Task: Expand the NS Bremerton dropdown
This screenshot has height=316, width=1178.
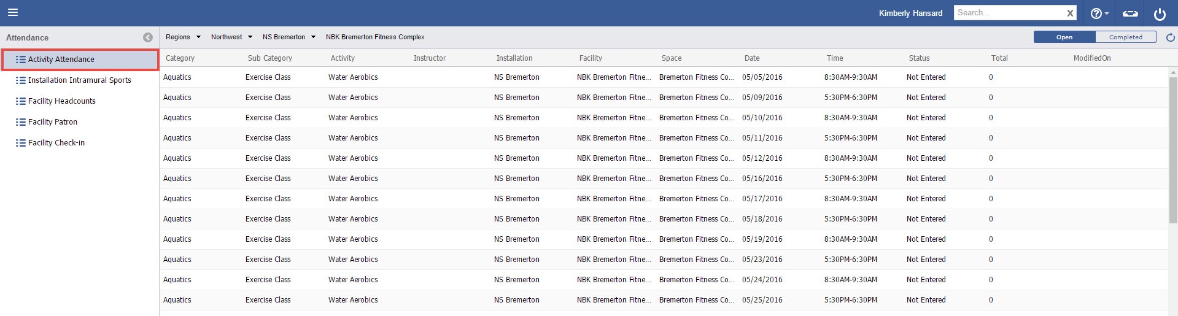Action: tap(313, 37)
